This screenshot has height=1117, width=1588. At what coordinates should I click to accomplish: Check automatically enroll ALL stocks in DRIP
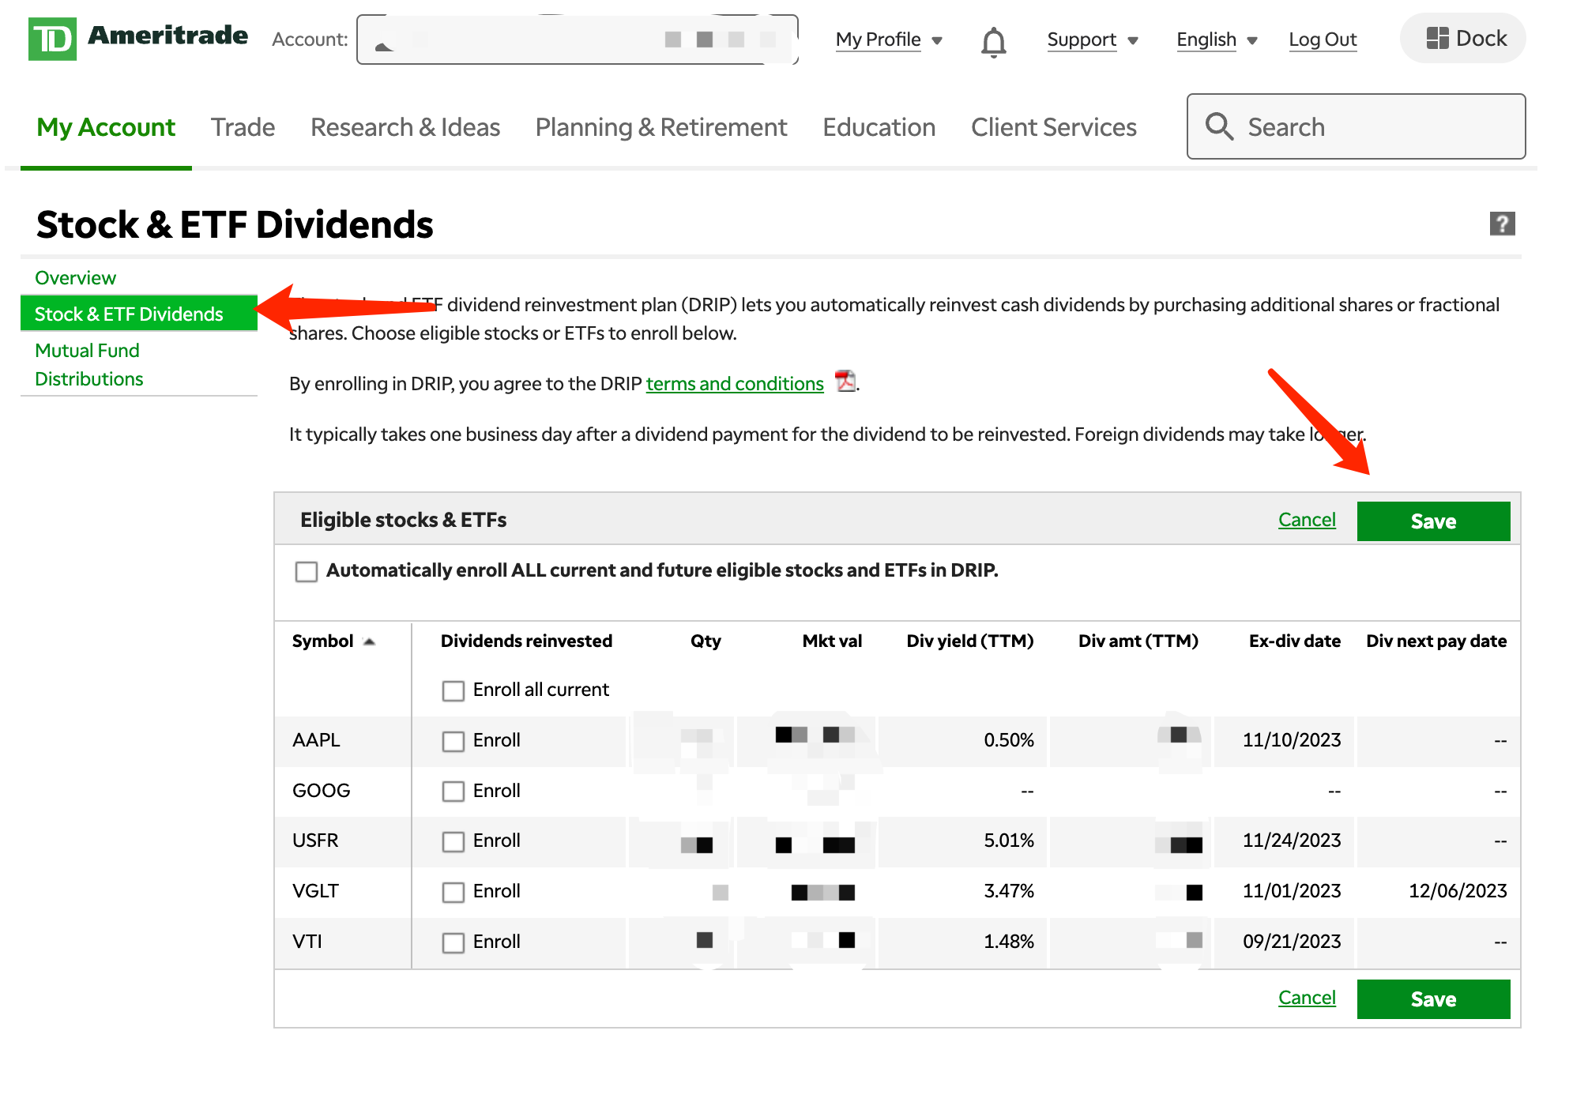(307, 571)
